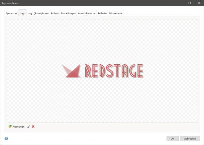This screenshot has width=204, height=145.
Task: Switch to the Fußzeile tab
Action: tap(102, 14)
